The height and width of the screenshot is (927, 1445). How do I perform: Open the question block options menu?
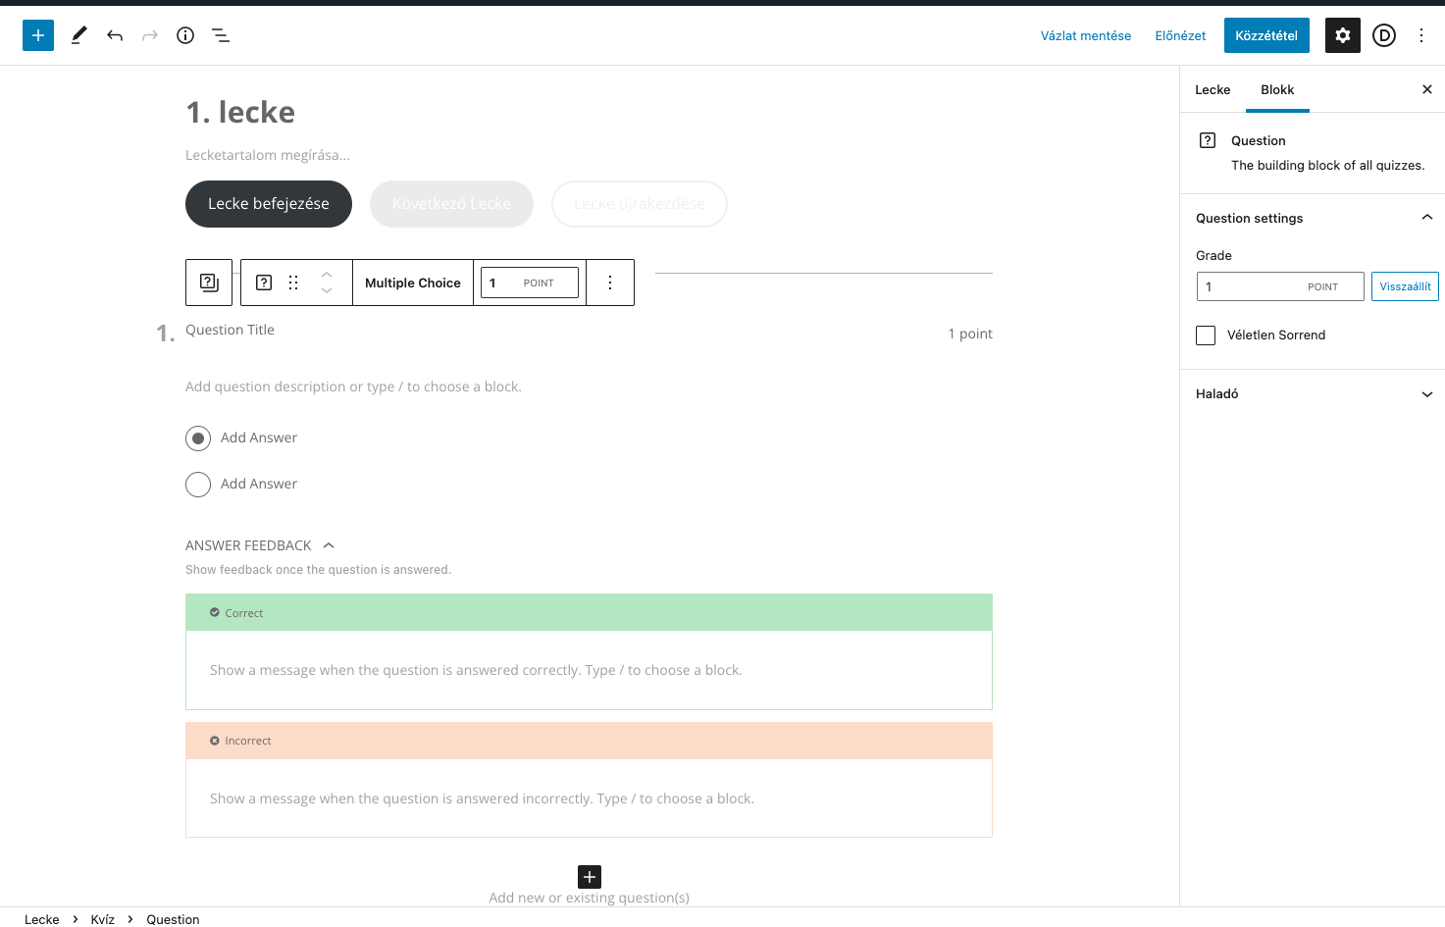[x=609, y=282]
